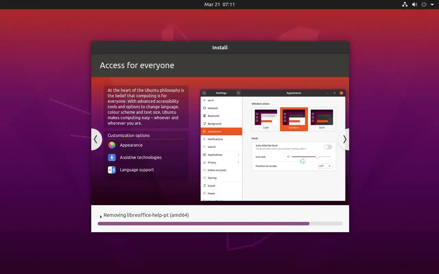
Task: Select the Assistive technologies label
Action: 141,158
